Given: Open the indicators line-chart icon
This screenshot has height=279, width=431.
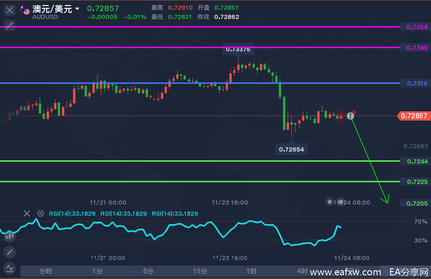Looking at the screenshot, I should (9, 268).
